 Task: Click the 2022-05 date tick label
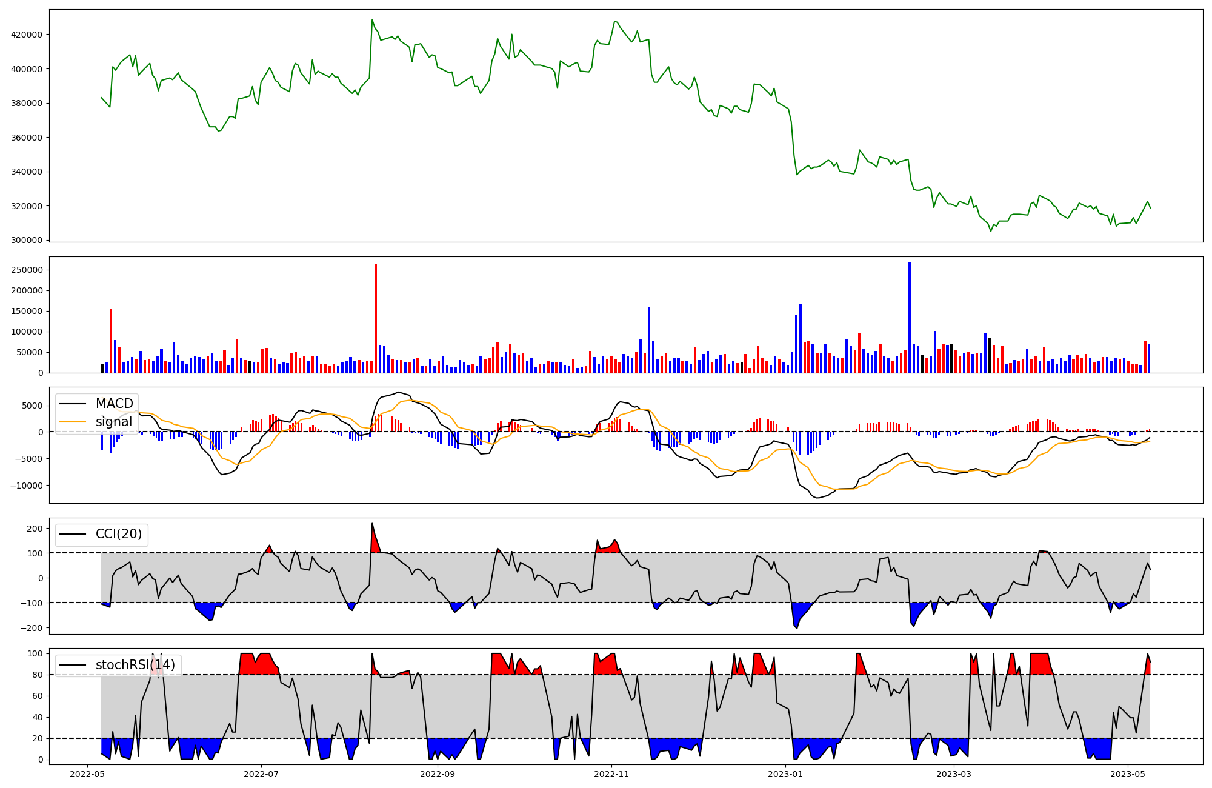88,774
